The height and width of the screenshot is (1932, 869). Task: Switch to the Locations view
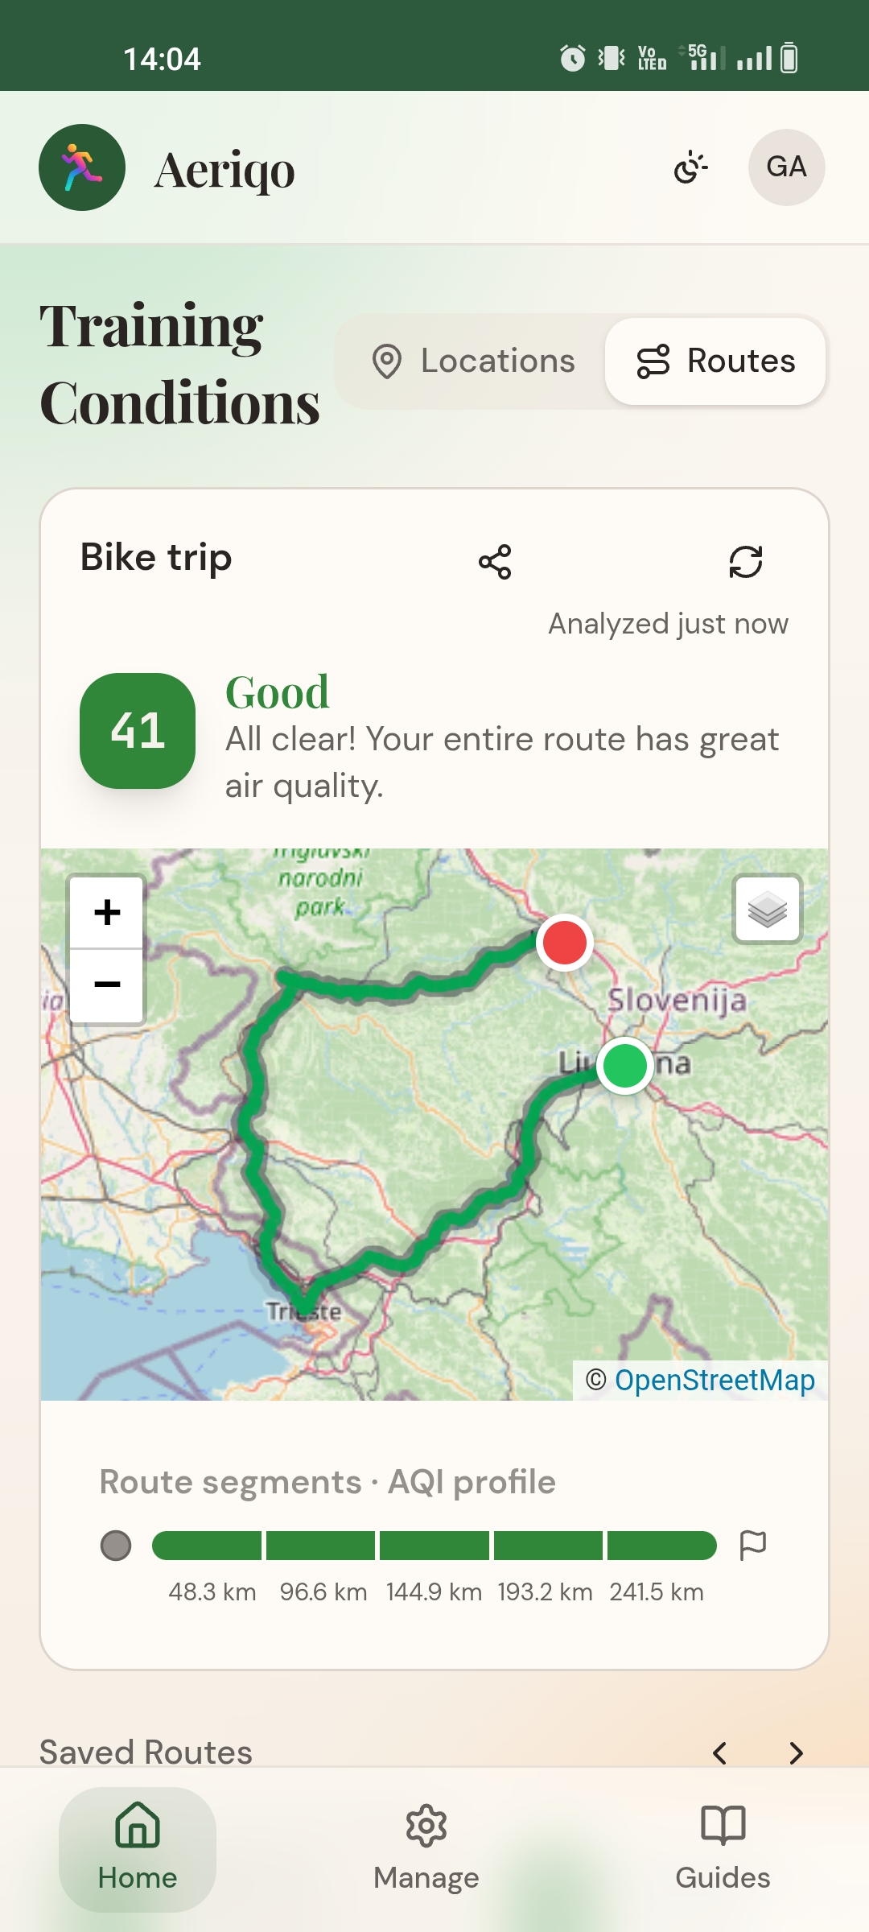472,361
